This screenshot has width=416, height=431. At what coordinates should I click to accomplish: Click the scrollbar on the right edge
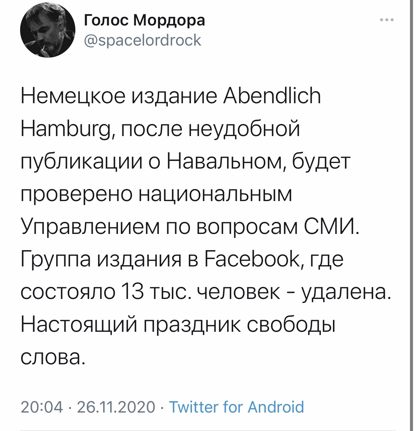click(x=411, y=215)
